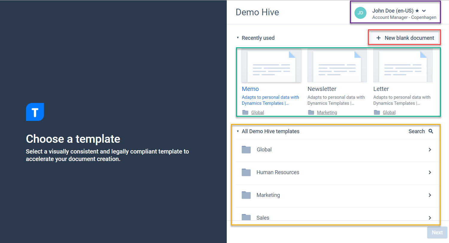Click the Templafy T logo
This screenshot has height=243, width=449.
coord(35,112)
